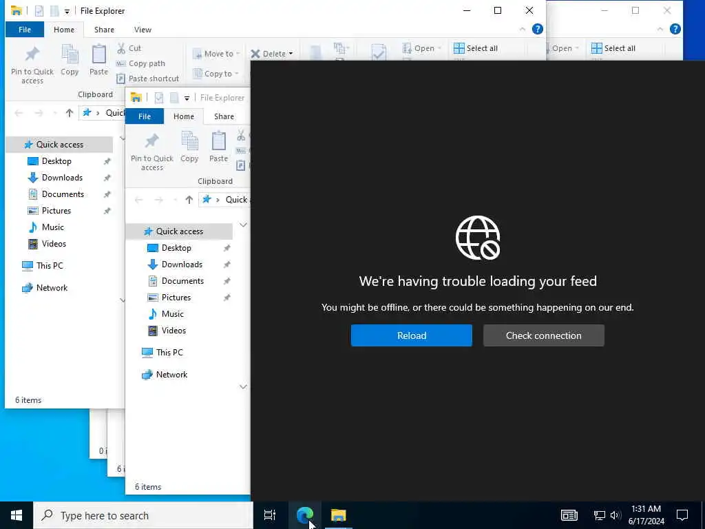Select Quick access in front window tree
This screenshot has width=705, height=529.
coord(180,231)
